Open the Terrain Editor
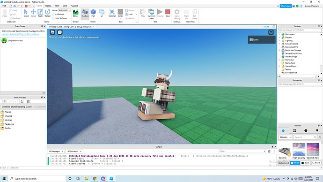Viewport: 323px width, 182px height. click(75, 13)
